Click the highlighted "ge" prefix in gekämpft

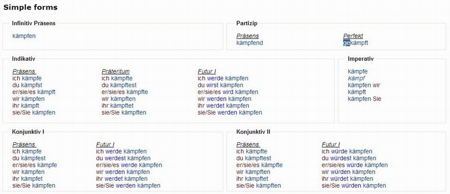[346, 43]
